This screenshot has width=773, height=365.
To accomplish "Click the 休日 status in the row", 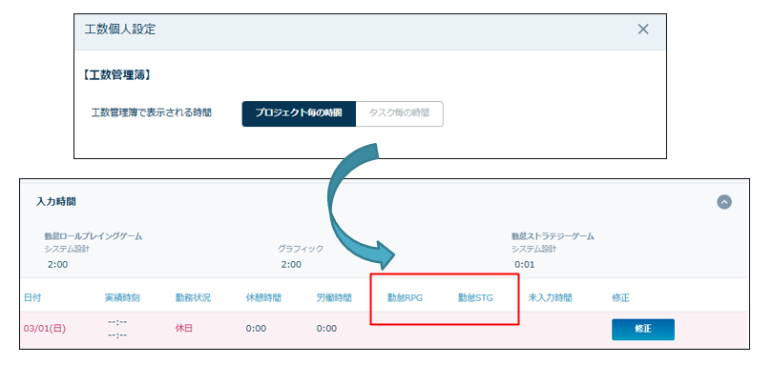I will (184, 329).
